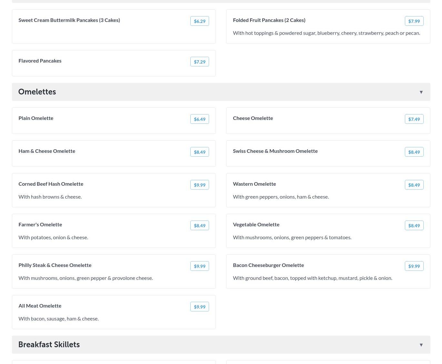Click the "Sweet Cream Buttermilk Pancakes (3 Cakes)" title
442x364 pixels.
[x=69, y=20]
